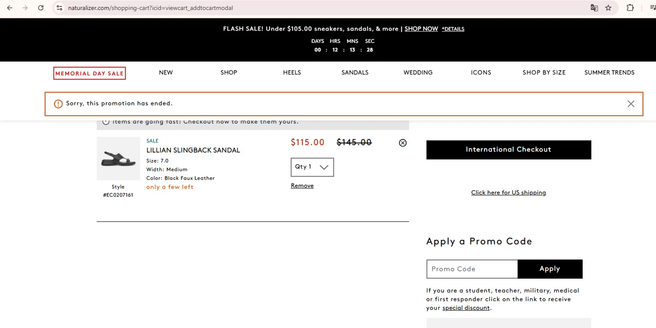Click the warning icon in promotion alert

[58, 104]
